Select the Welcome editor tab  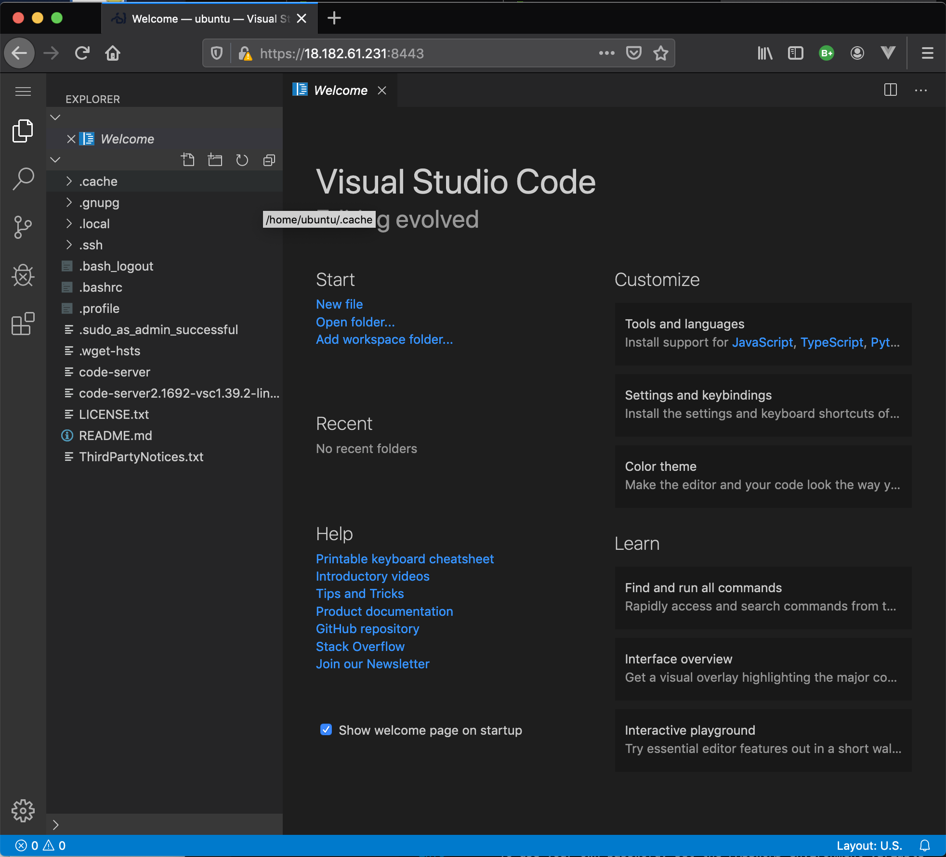pos(340,90)
